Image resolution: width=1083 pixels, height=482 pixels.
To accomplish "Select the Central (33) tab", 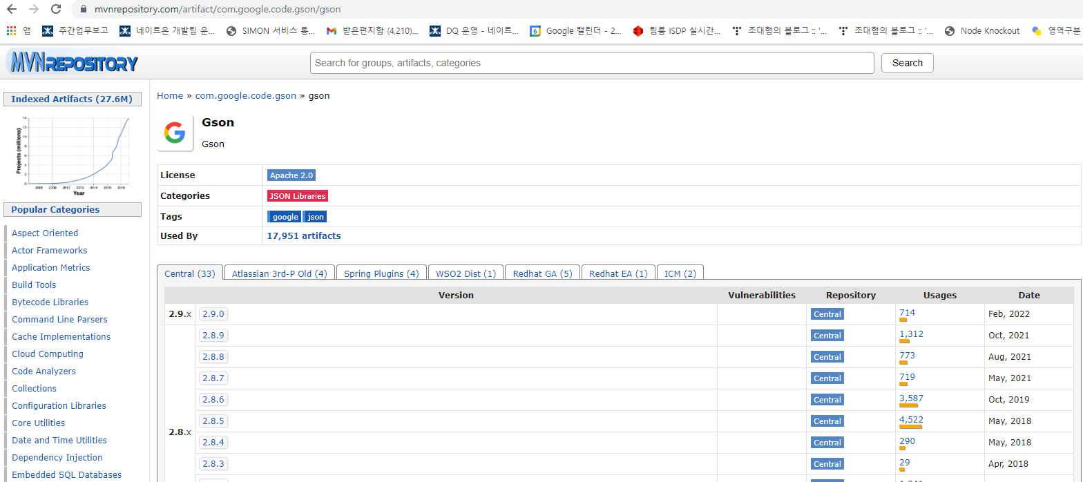I will pos(190,273).
